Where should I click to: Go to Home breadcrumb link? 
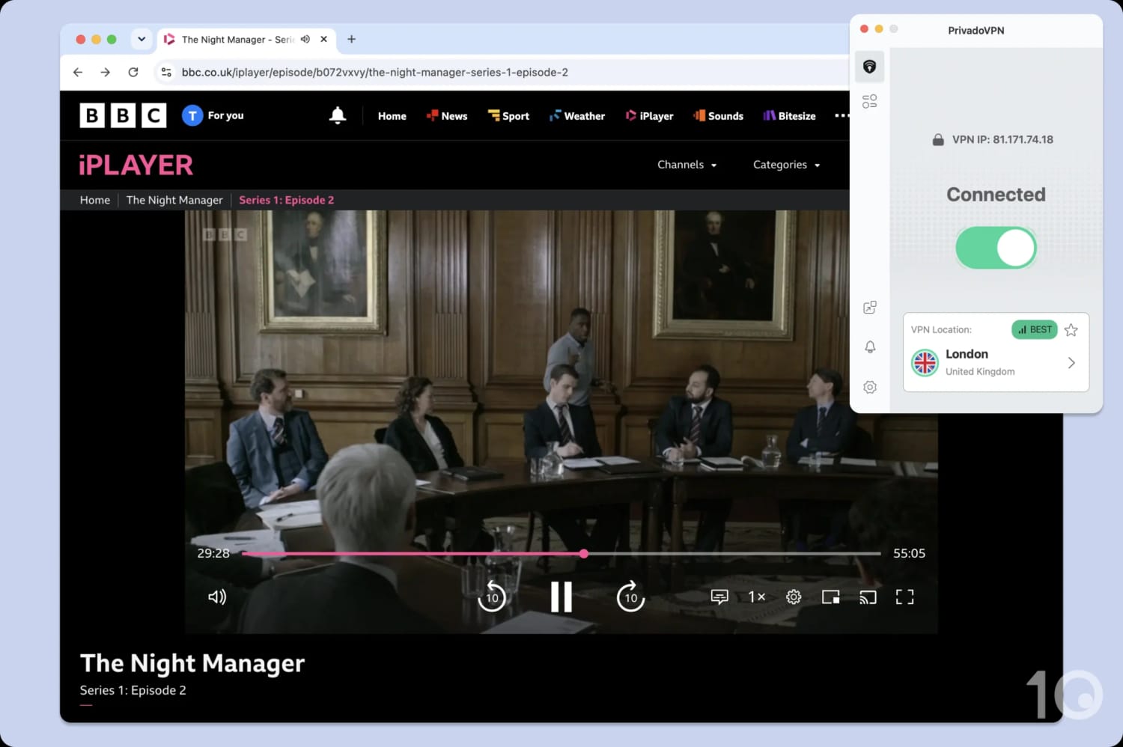95,200
